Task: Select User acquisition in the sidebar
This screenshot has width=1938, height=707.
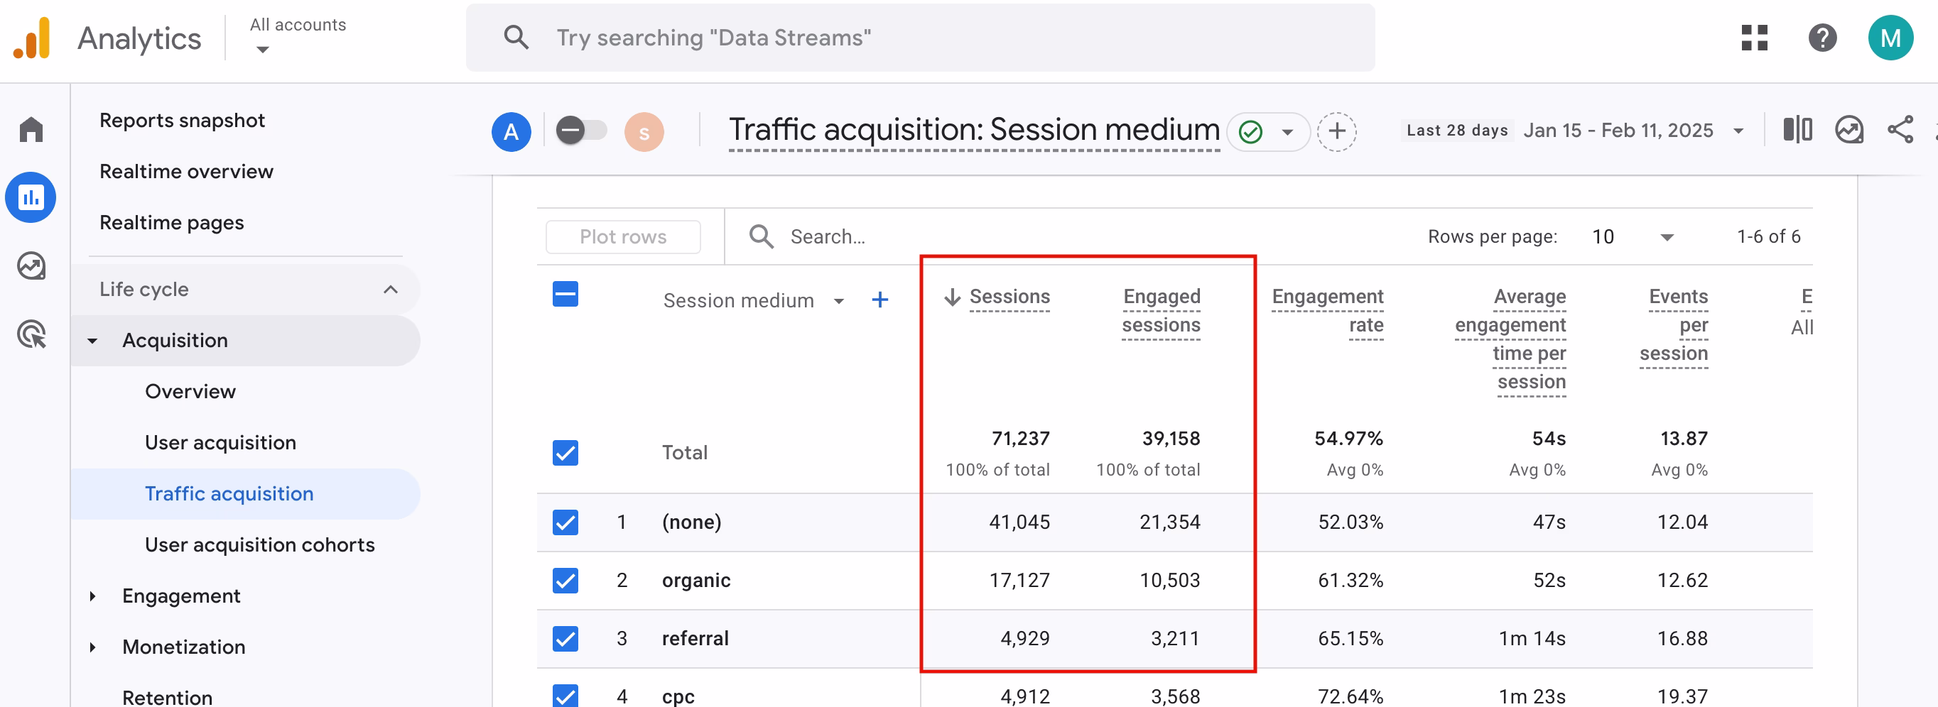Action: [x=220, y=442]
